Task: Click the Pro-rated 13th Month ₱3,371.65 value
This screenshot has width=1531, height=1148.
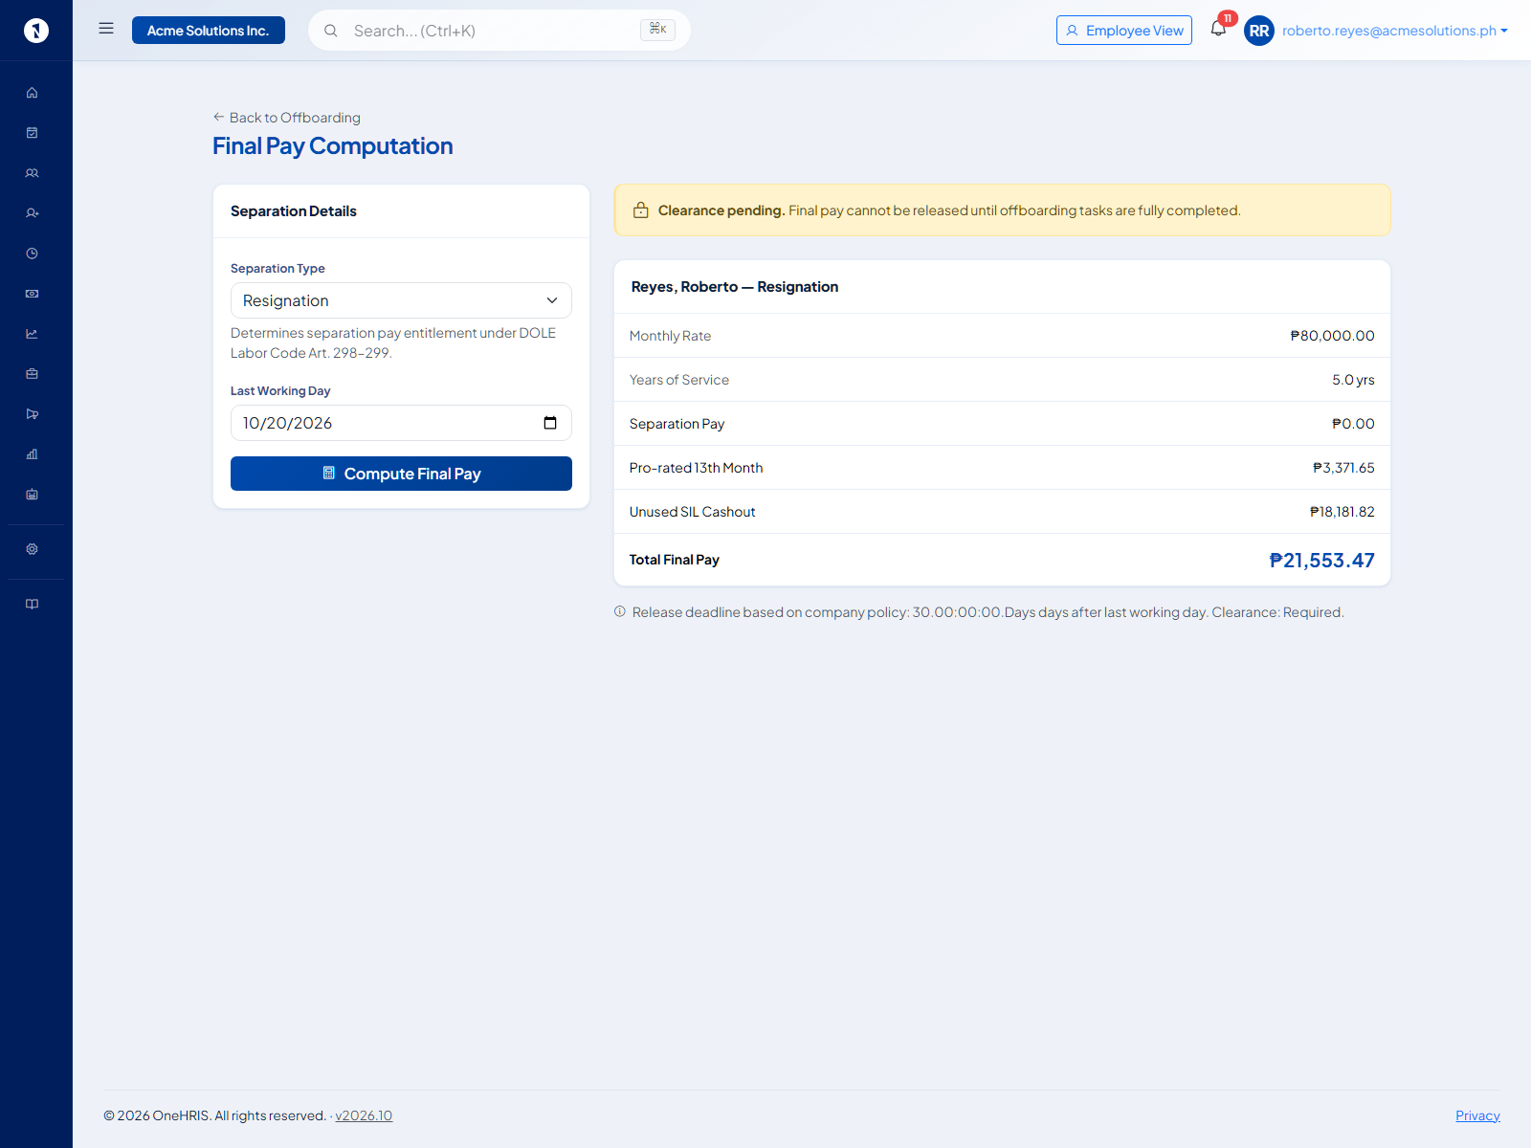Action: tap(1343, 468)
